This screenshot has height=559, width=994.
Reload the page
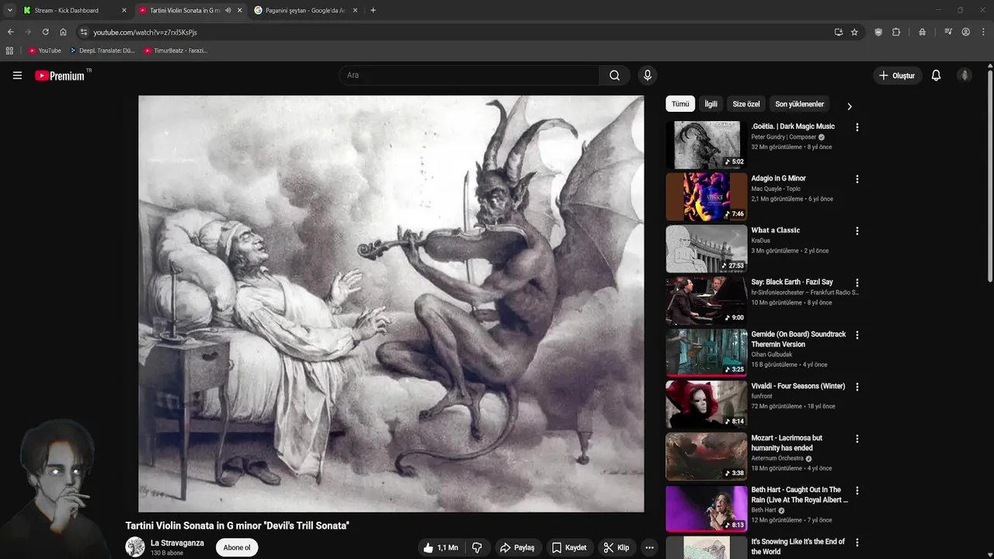(x=45, y=32)
